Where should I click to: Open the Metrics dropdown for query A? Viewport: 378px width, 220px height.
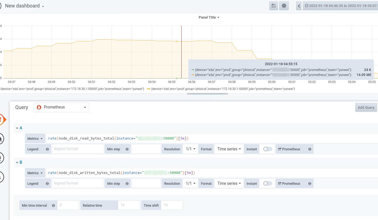[35, 138]
